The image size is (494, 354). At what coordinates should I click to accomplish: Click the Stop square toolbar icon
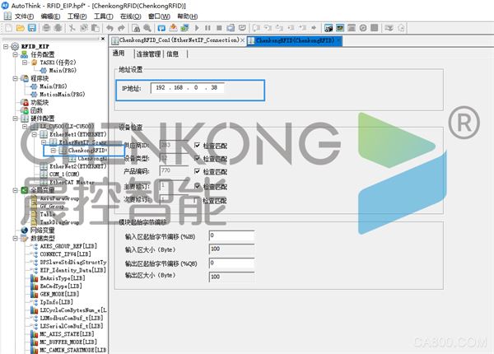(x=219, y=28)
